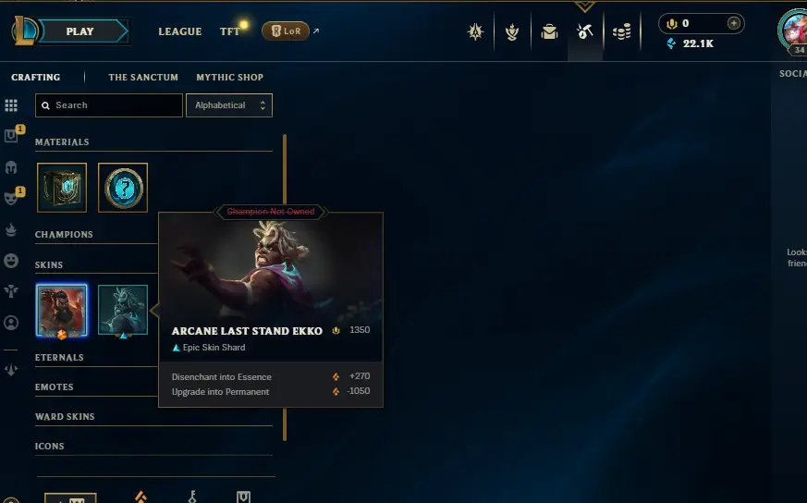Viewport: 807px width, 503px height.
Task: Open the profile avatar icon
Action: (793, 31)
